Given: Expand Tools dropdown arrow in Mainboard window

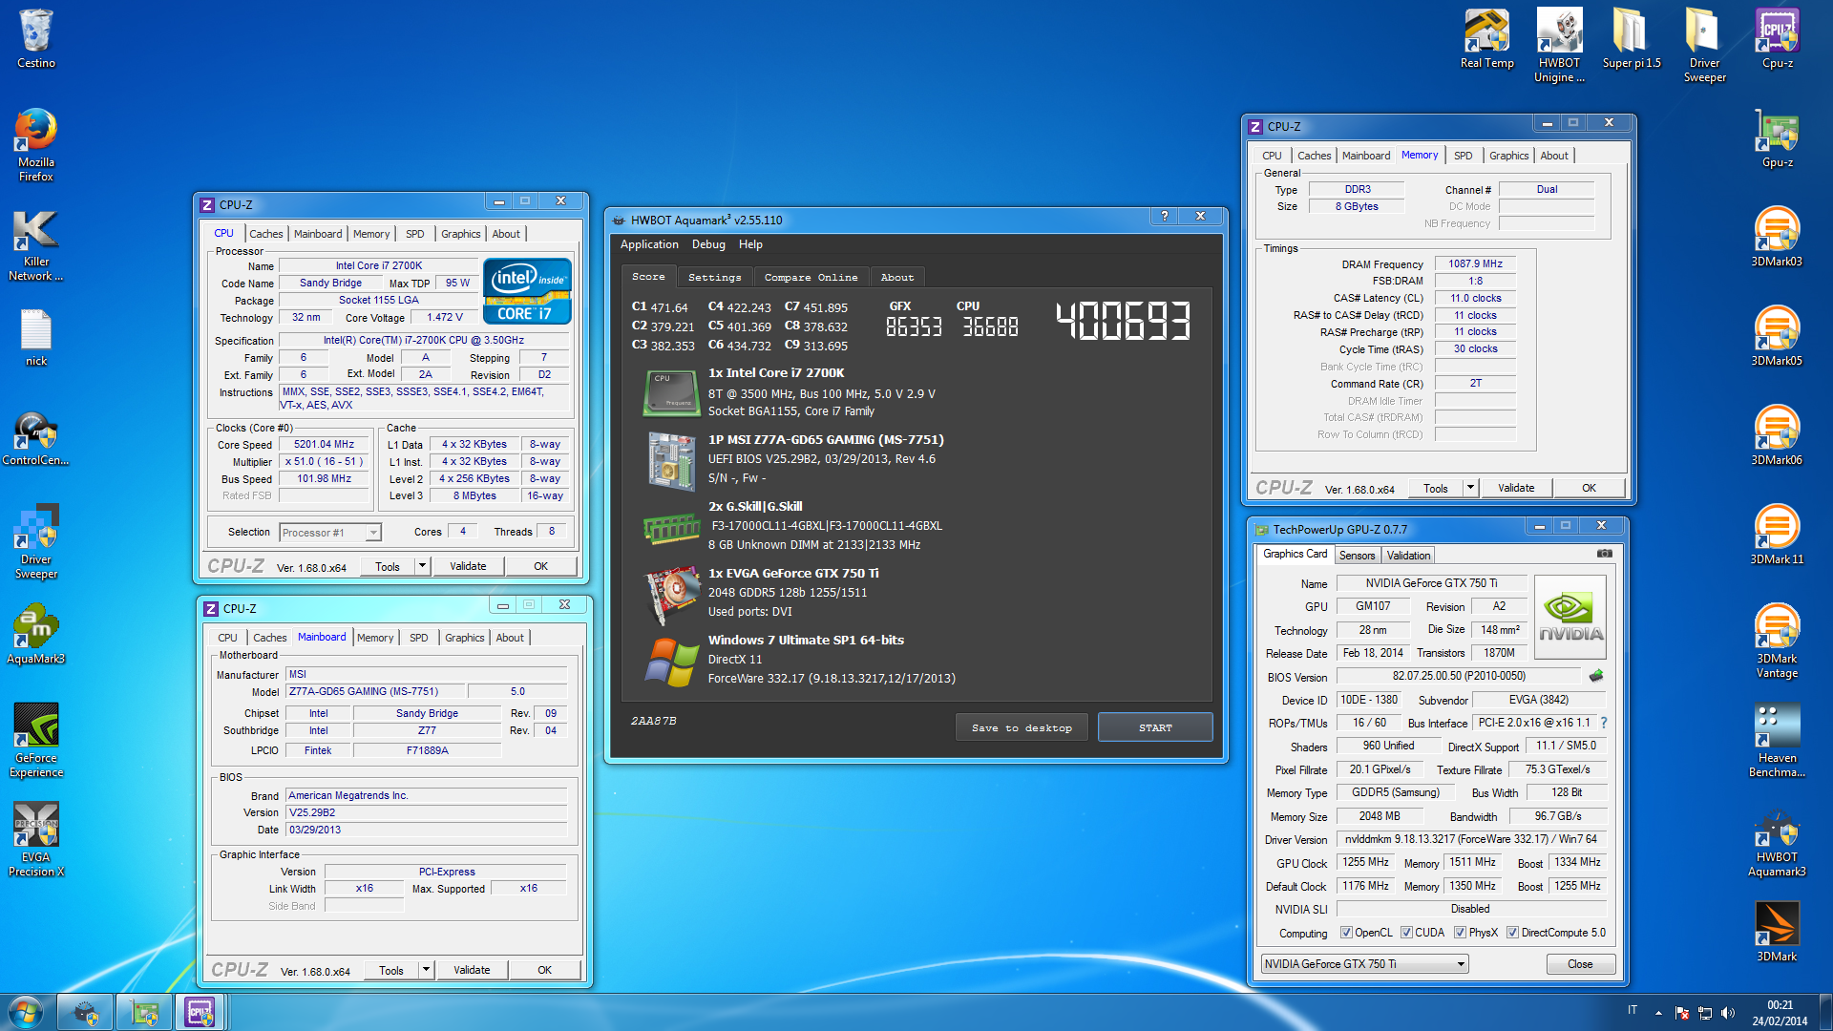Looking at the screenshot, I should tap(426, 970).
